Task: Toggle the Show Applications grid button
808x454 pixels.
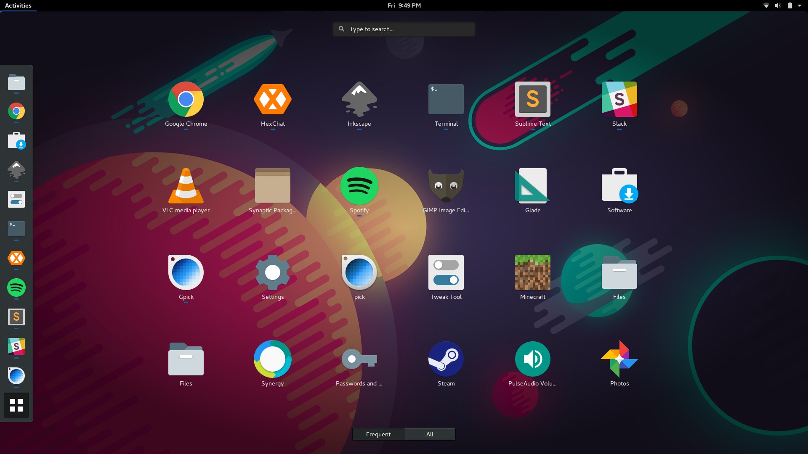Action: pyautogui.click(x=16, y=406)
